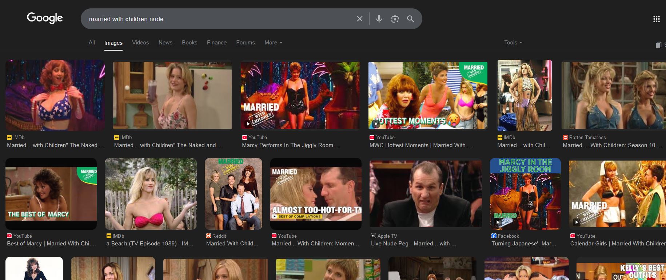Play icon on 'Almost Too-Hot-For-TV' thumbnail
Screen dimensions: 666x280
click(x=275, y=216)
